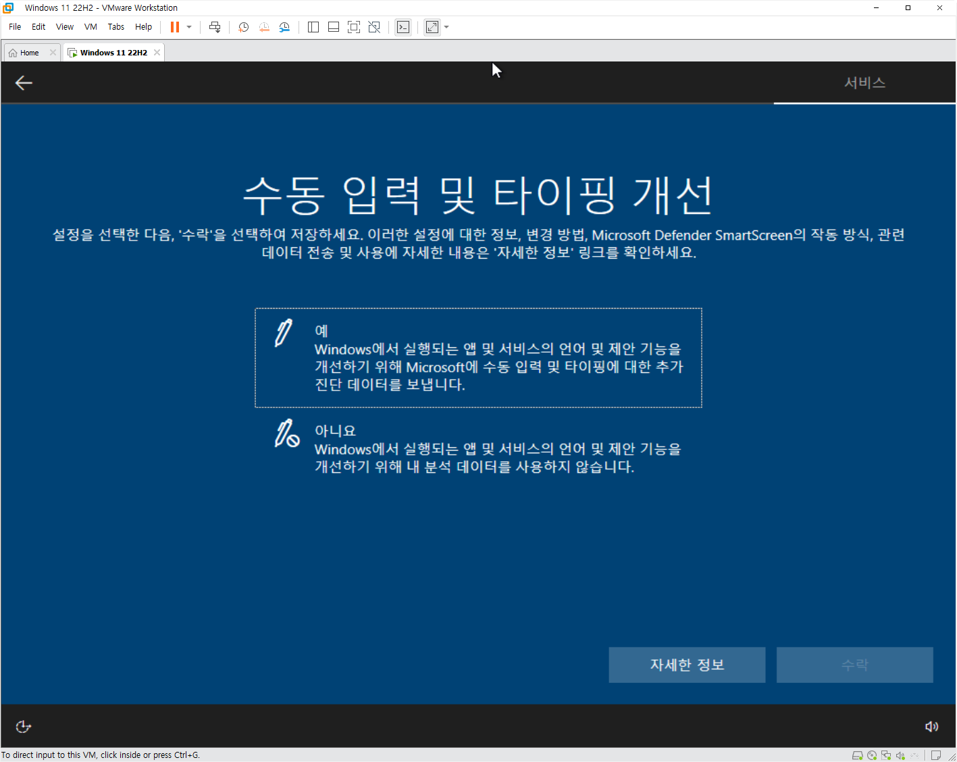Click the heading '수동 입력 및 타이핑 개선'

coord(478,195)
